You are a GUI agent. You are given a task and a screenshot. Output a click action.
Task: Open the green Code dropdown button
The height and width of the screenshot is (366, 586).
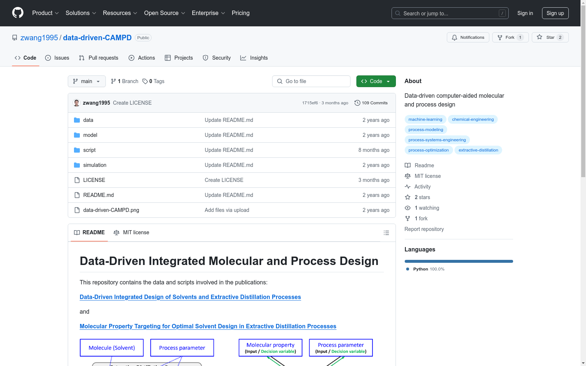[x=376, y=81]
